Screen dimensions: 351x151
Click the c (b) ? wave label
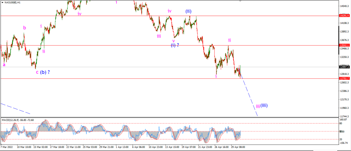pos(43,72)
